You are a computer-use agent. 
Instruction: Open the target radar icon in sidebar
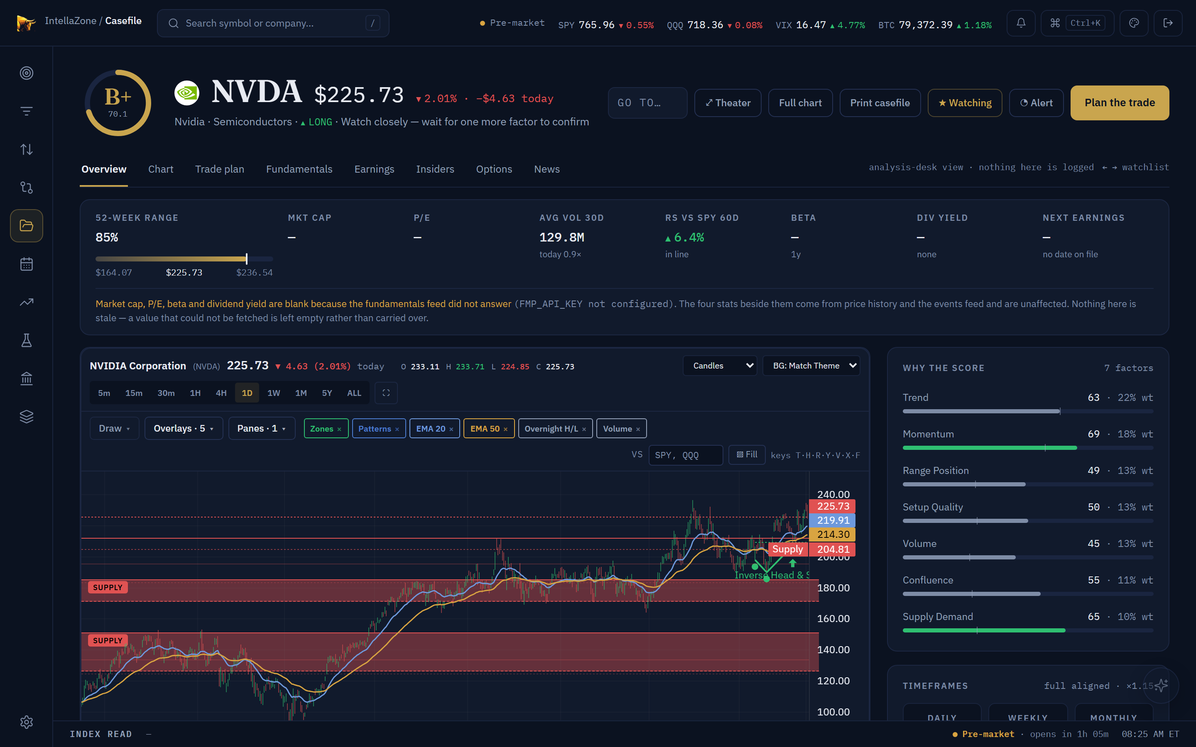tap(26, 73)
